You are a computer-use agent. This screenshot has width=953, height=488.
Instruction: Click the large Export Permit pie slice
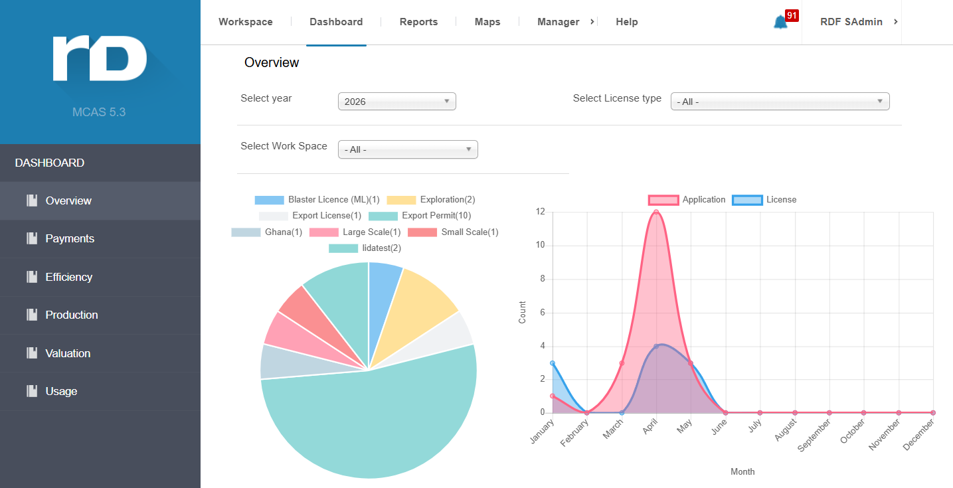[372, 425]
